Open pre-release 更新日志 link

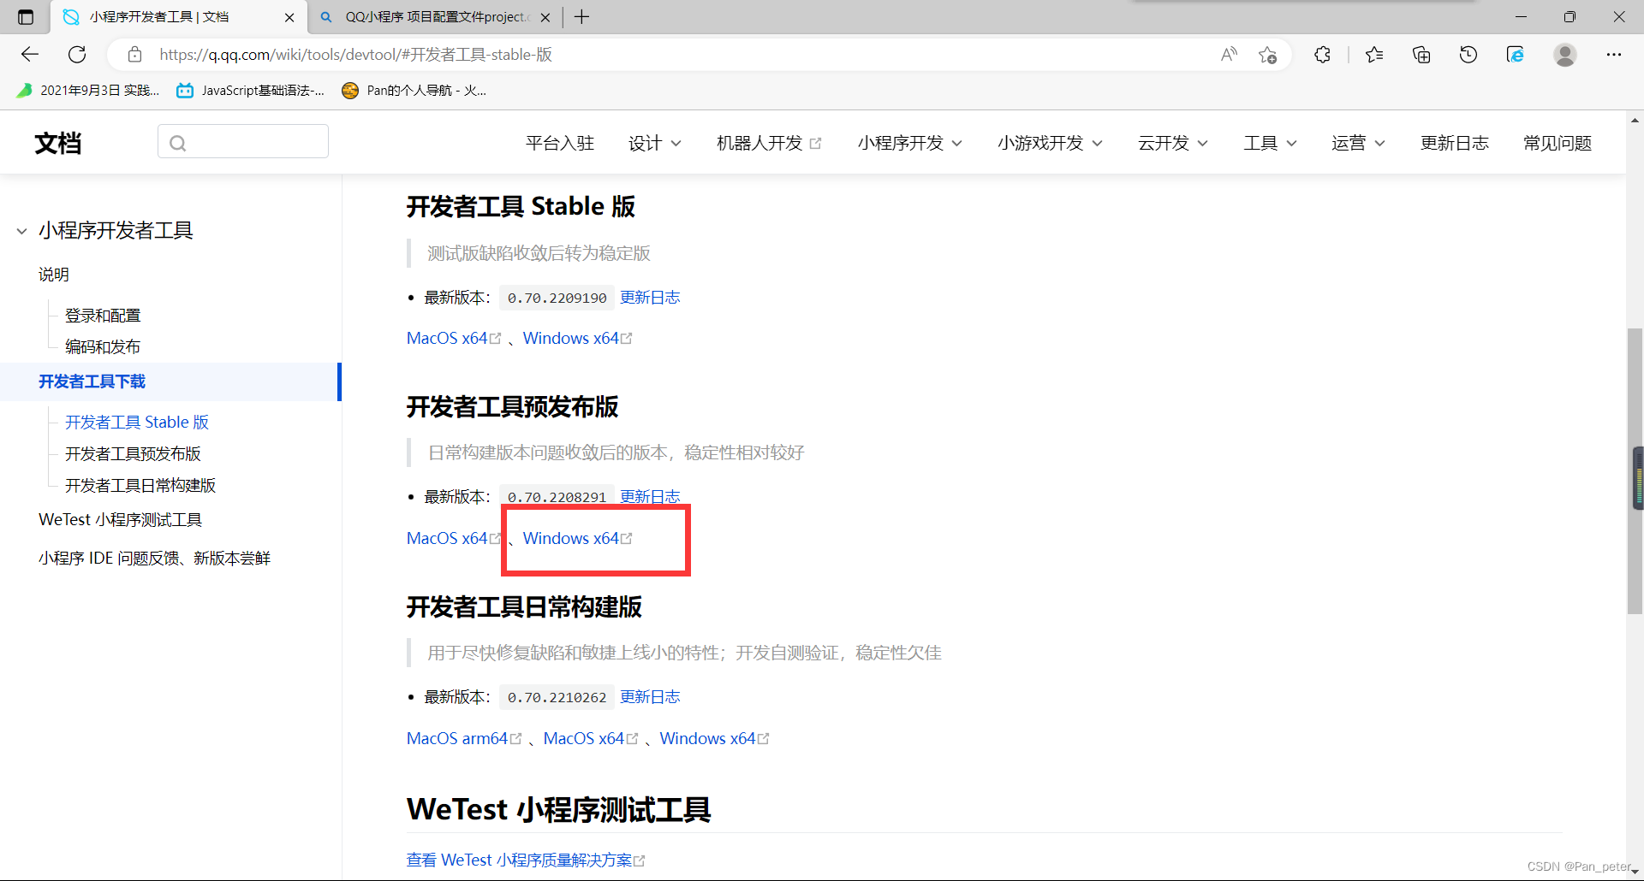(x=650, y=497)
